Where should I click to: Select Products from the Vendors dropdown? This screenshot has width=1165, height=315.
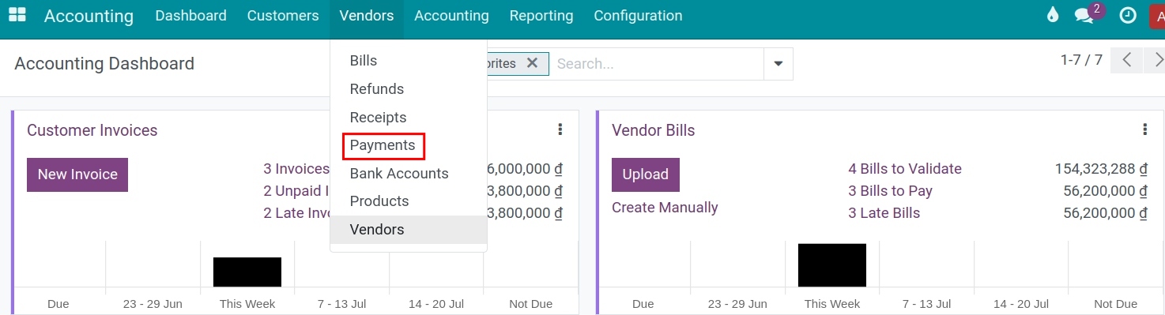click(x=409, y=201)
